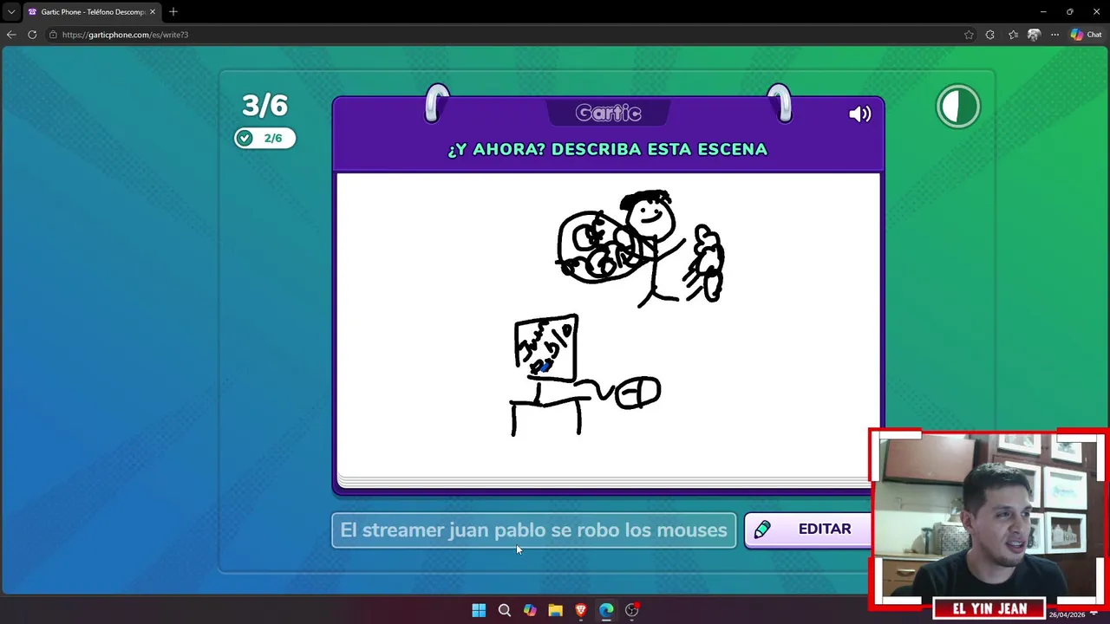Image resolution: width=1110 pixels, height=624 pixels.
Task: Switch to the Gartic Phone browser tab
Action: pyautogui.click(x=91, y=12)
